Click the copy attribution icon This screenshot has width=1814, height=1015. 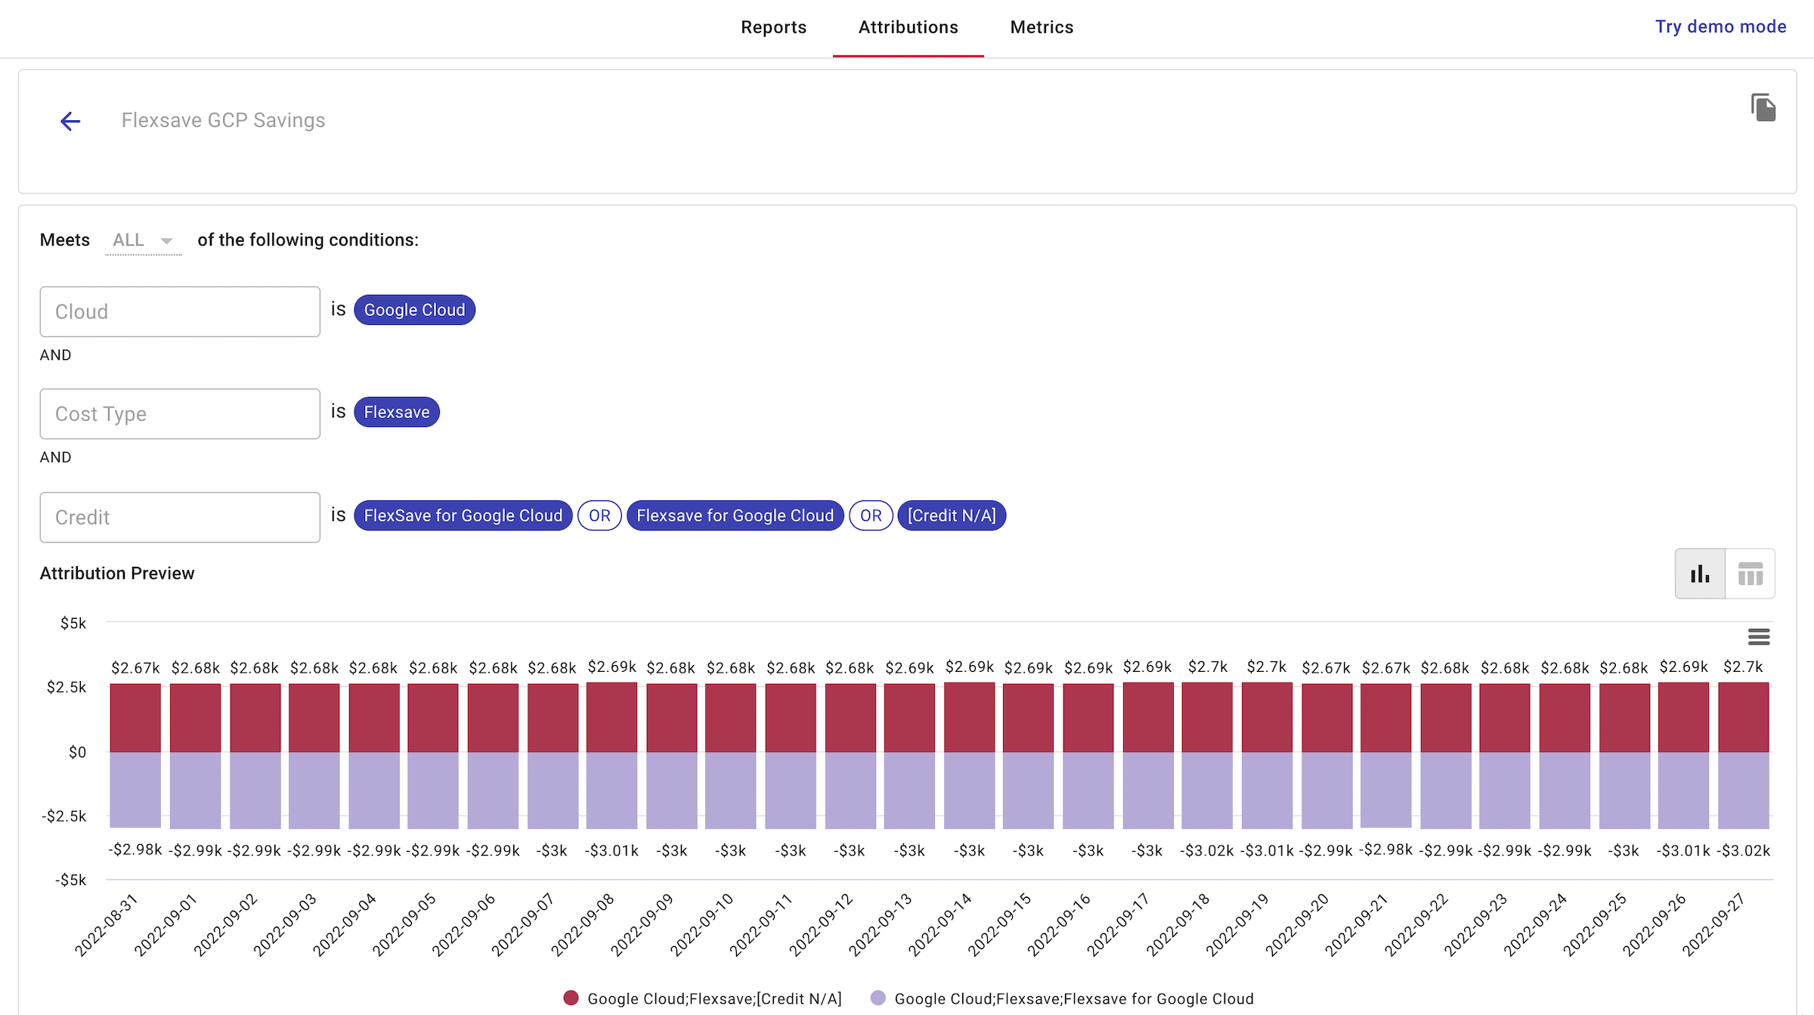pyautogui.click(x=1763, y=107)
